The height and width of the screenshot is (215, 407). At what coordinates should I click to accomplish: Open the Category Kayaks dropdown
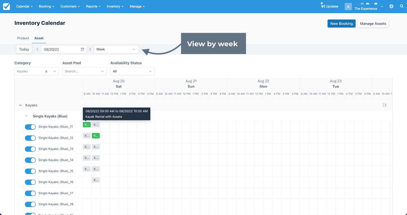pyautogui.click(x=36, y=71)
